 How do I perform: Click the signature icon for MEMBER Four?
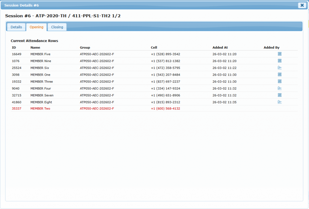point(279,88)
